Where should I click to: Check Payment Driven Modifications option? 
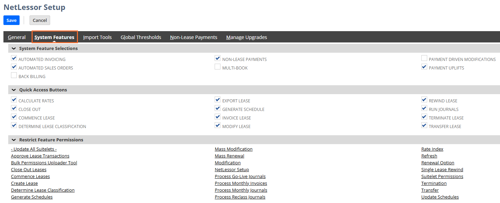[x=424, y=59]
